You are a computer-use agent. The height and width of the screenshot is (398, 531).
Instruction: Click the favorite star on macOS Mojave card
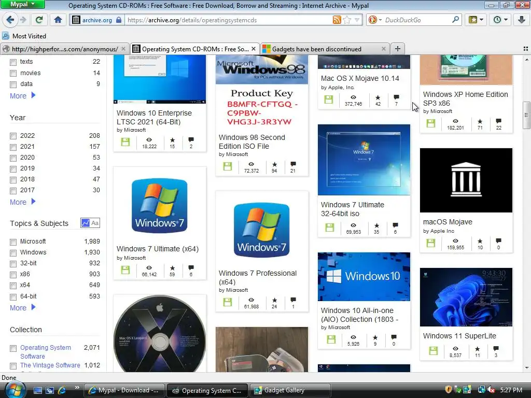480,241
